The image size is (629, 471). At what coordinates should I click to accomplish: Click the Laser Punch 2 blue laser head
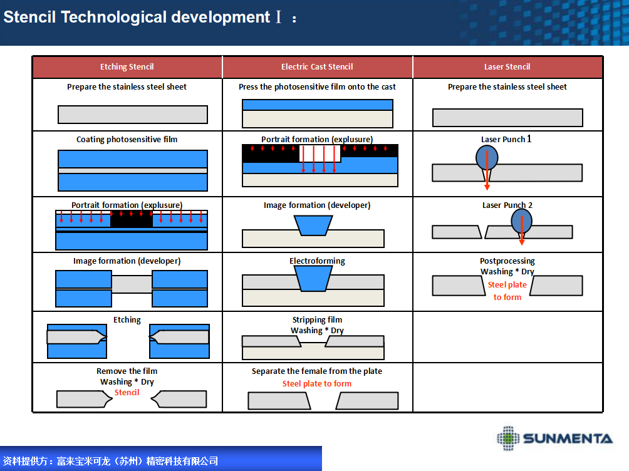click(x=521, y=220)
